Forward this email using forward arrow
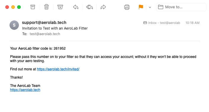 (103, 7)
